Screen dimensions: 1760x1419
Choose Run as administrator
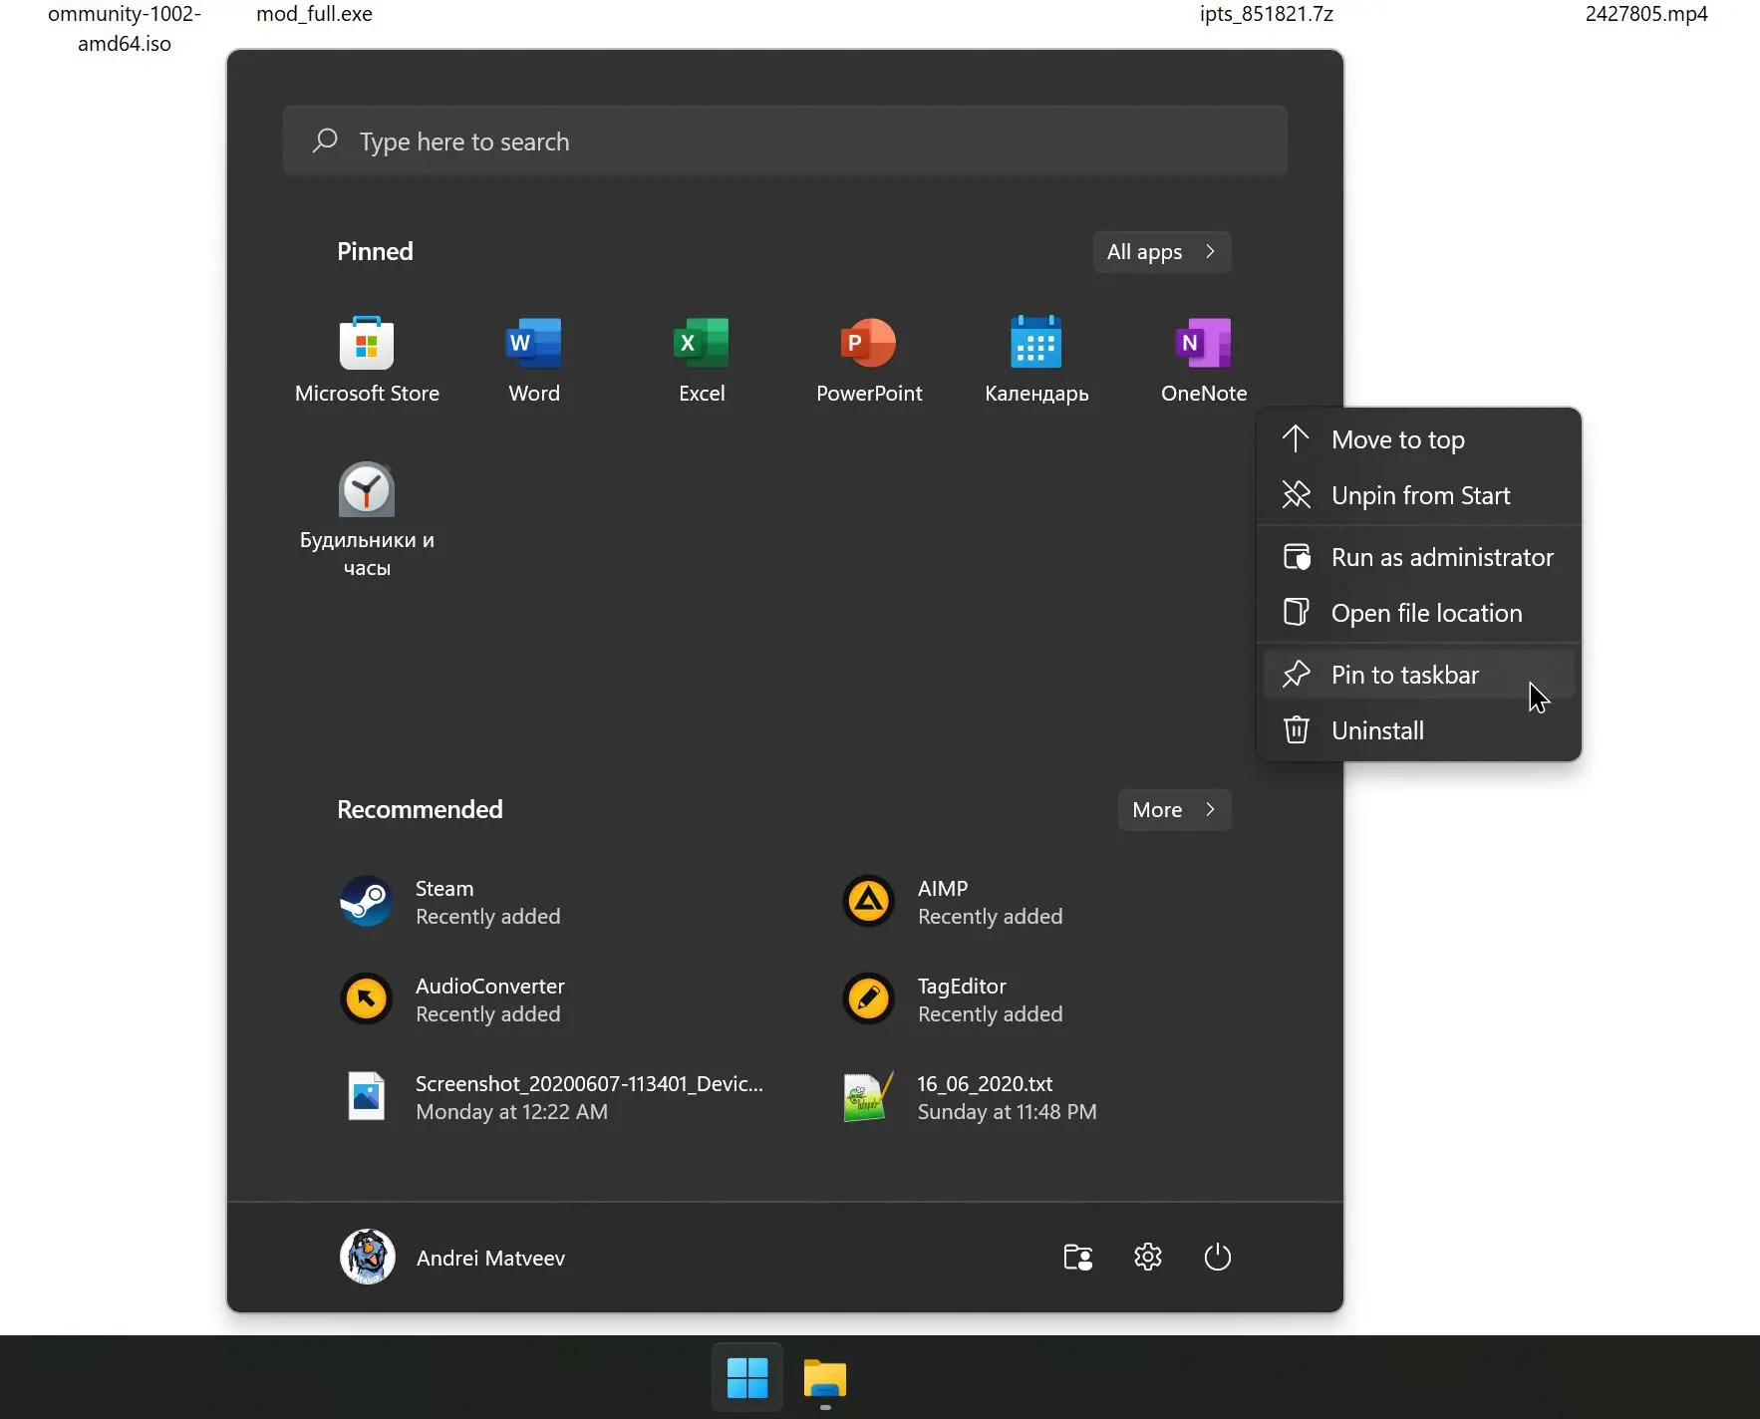coord(1419,557)
